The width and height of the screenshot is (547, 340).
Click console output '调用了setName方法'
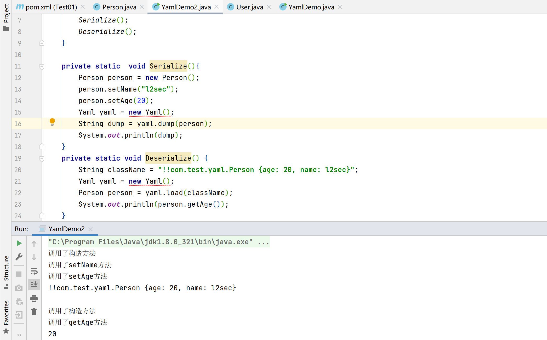coord(80,265)
